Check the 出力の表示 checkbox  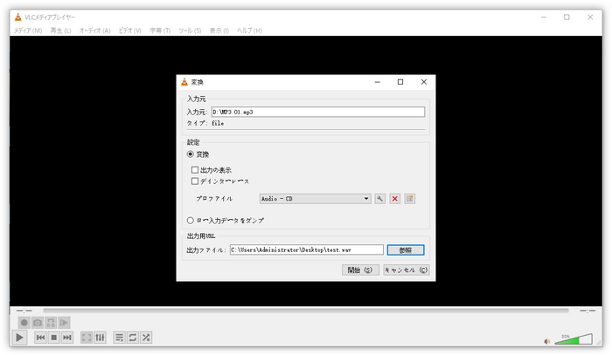click(195, 170)
